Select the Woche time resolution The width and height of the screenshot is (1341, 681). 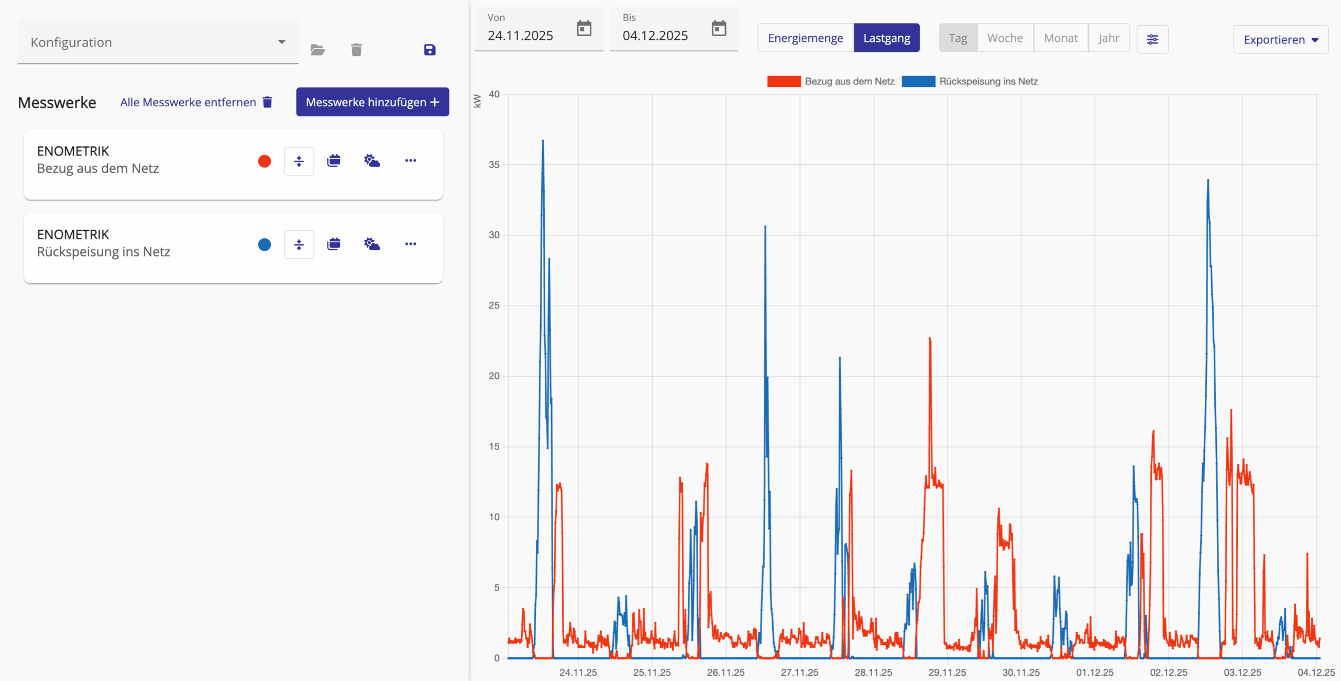1005,38
